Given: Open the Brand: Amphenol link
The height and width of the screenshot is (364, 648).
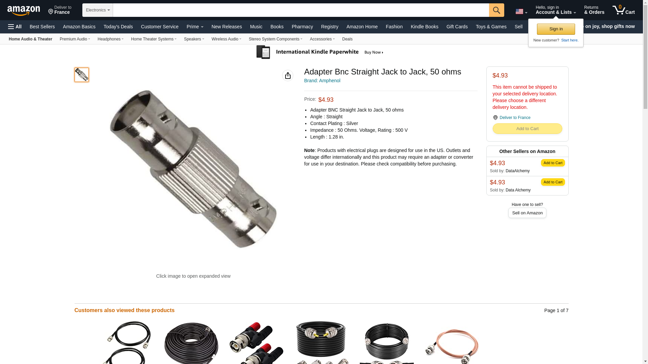Looking at the screenshot, I should click(322, 81).
